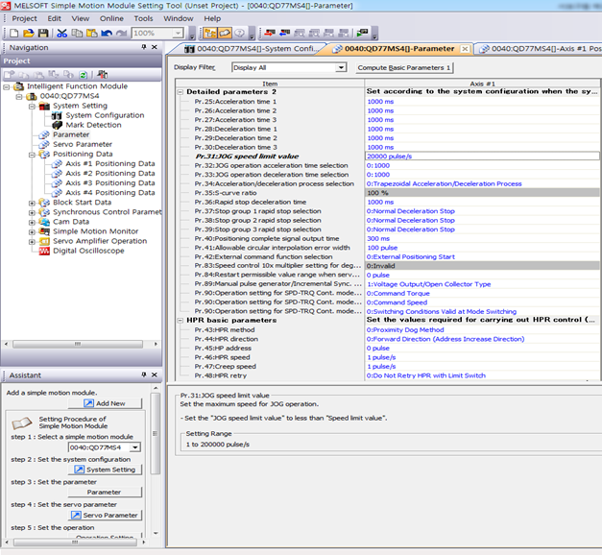The width and height of the screenshot is (602, 555).
Task: Switch to the System Configuration tab
Action: click(252, 49)
